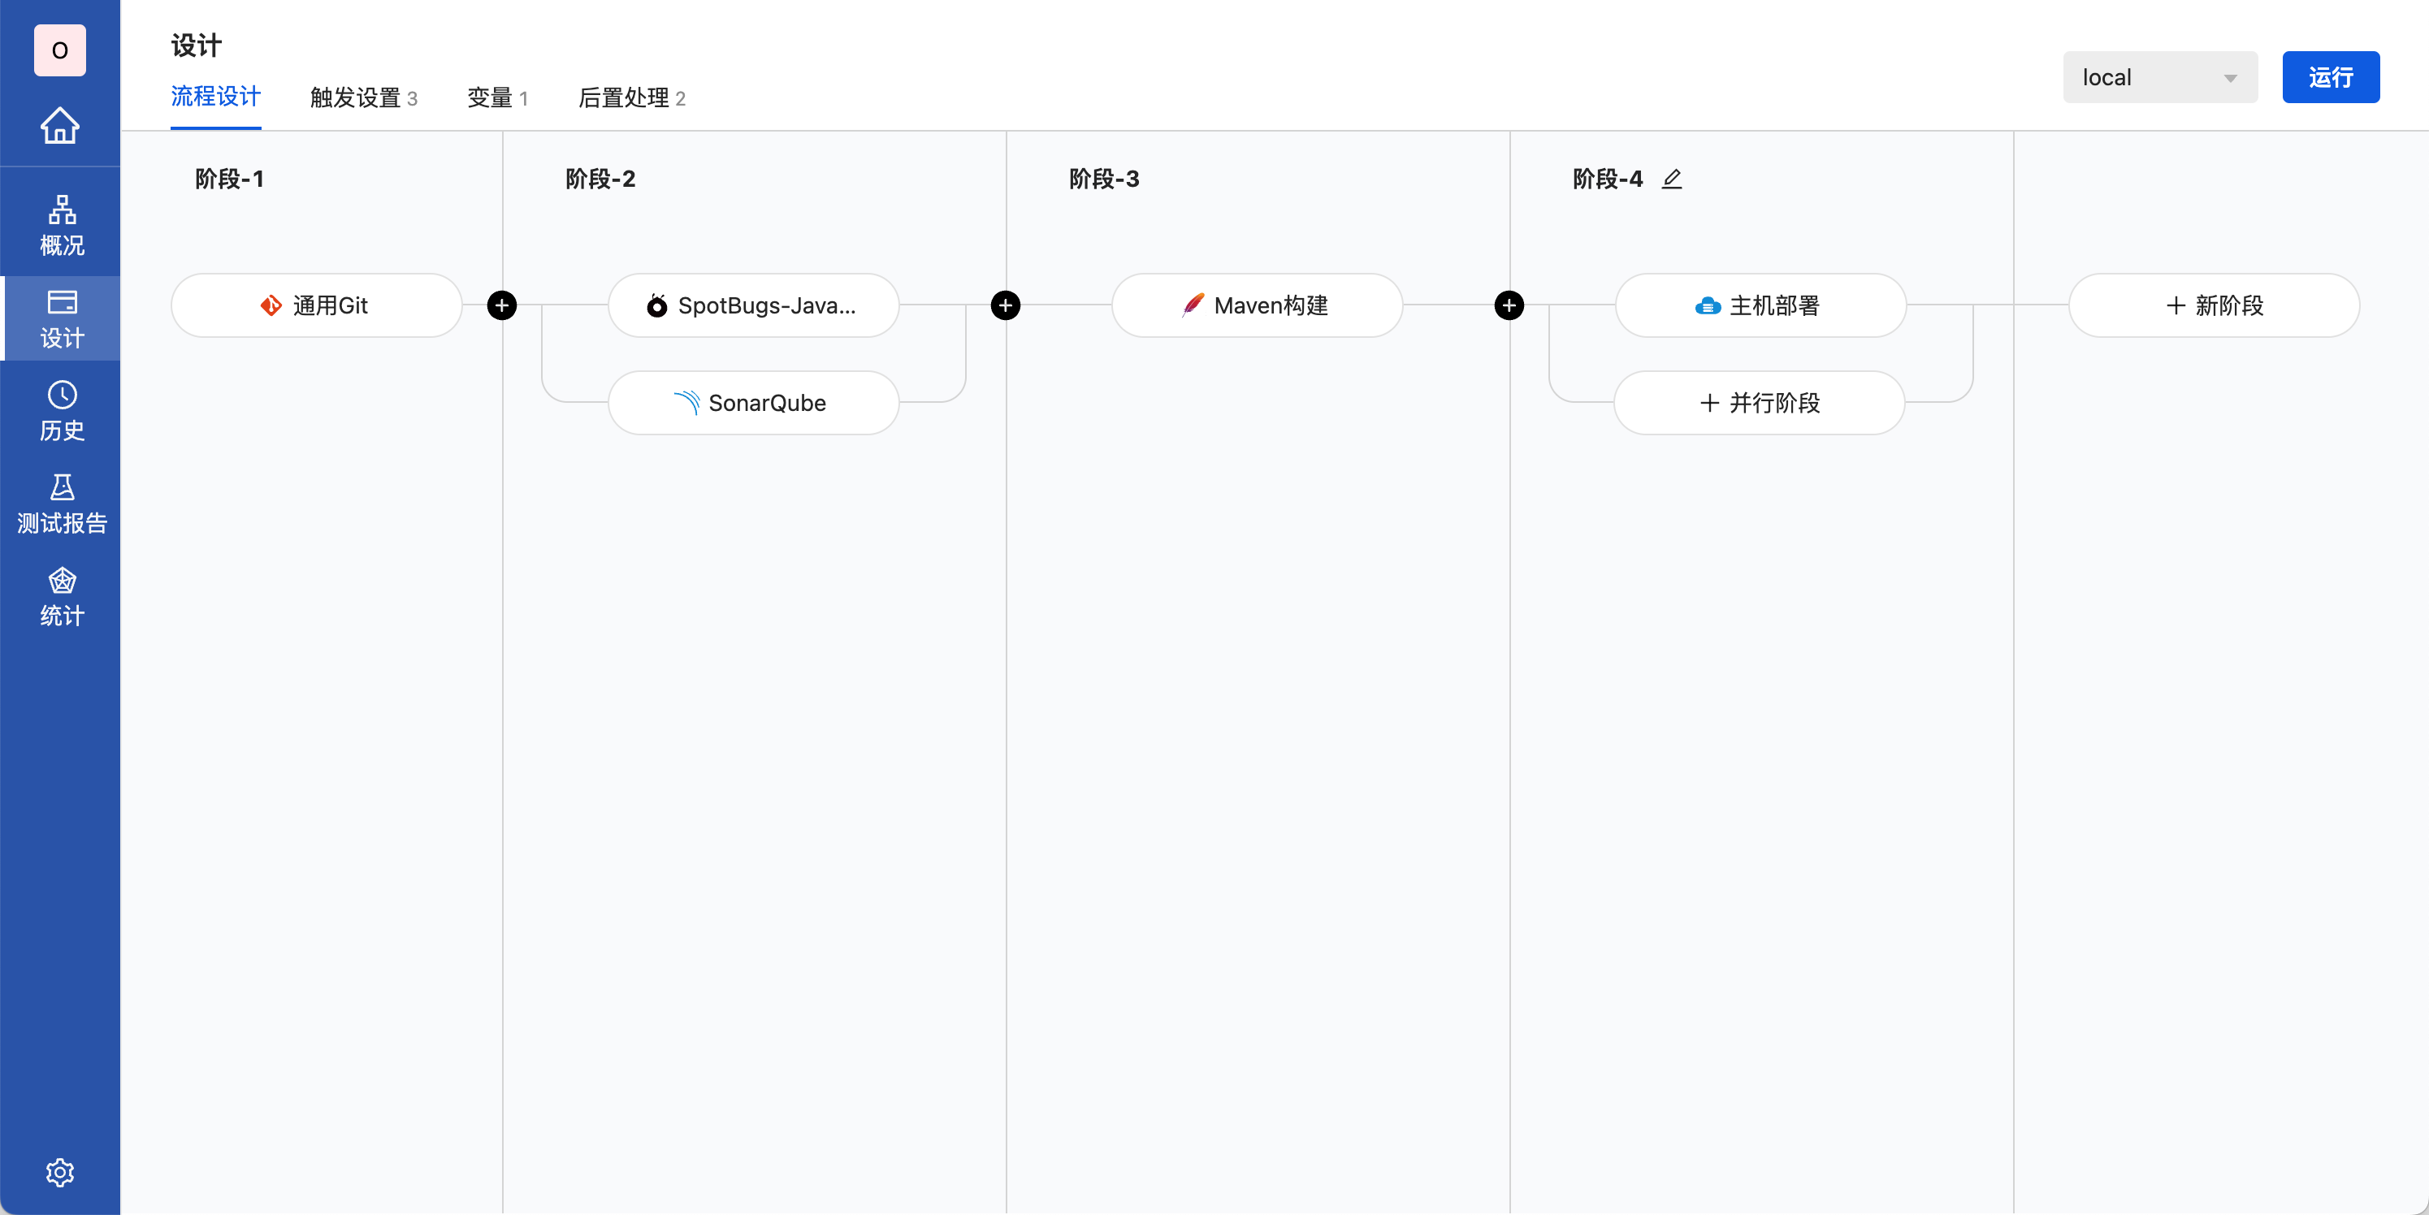Expand the local environment dropdown
Viewport: 2429px width, 1215px height.
(2159, 77)
